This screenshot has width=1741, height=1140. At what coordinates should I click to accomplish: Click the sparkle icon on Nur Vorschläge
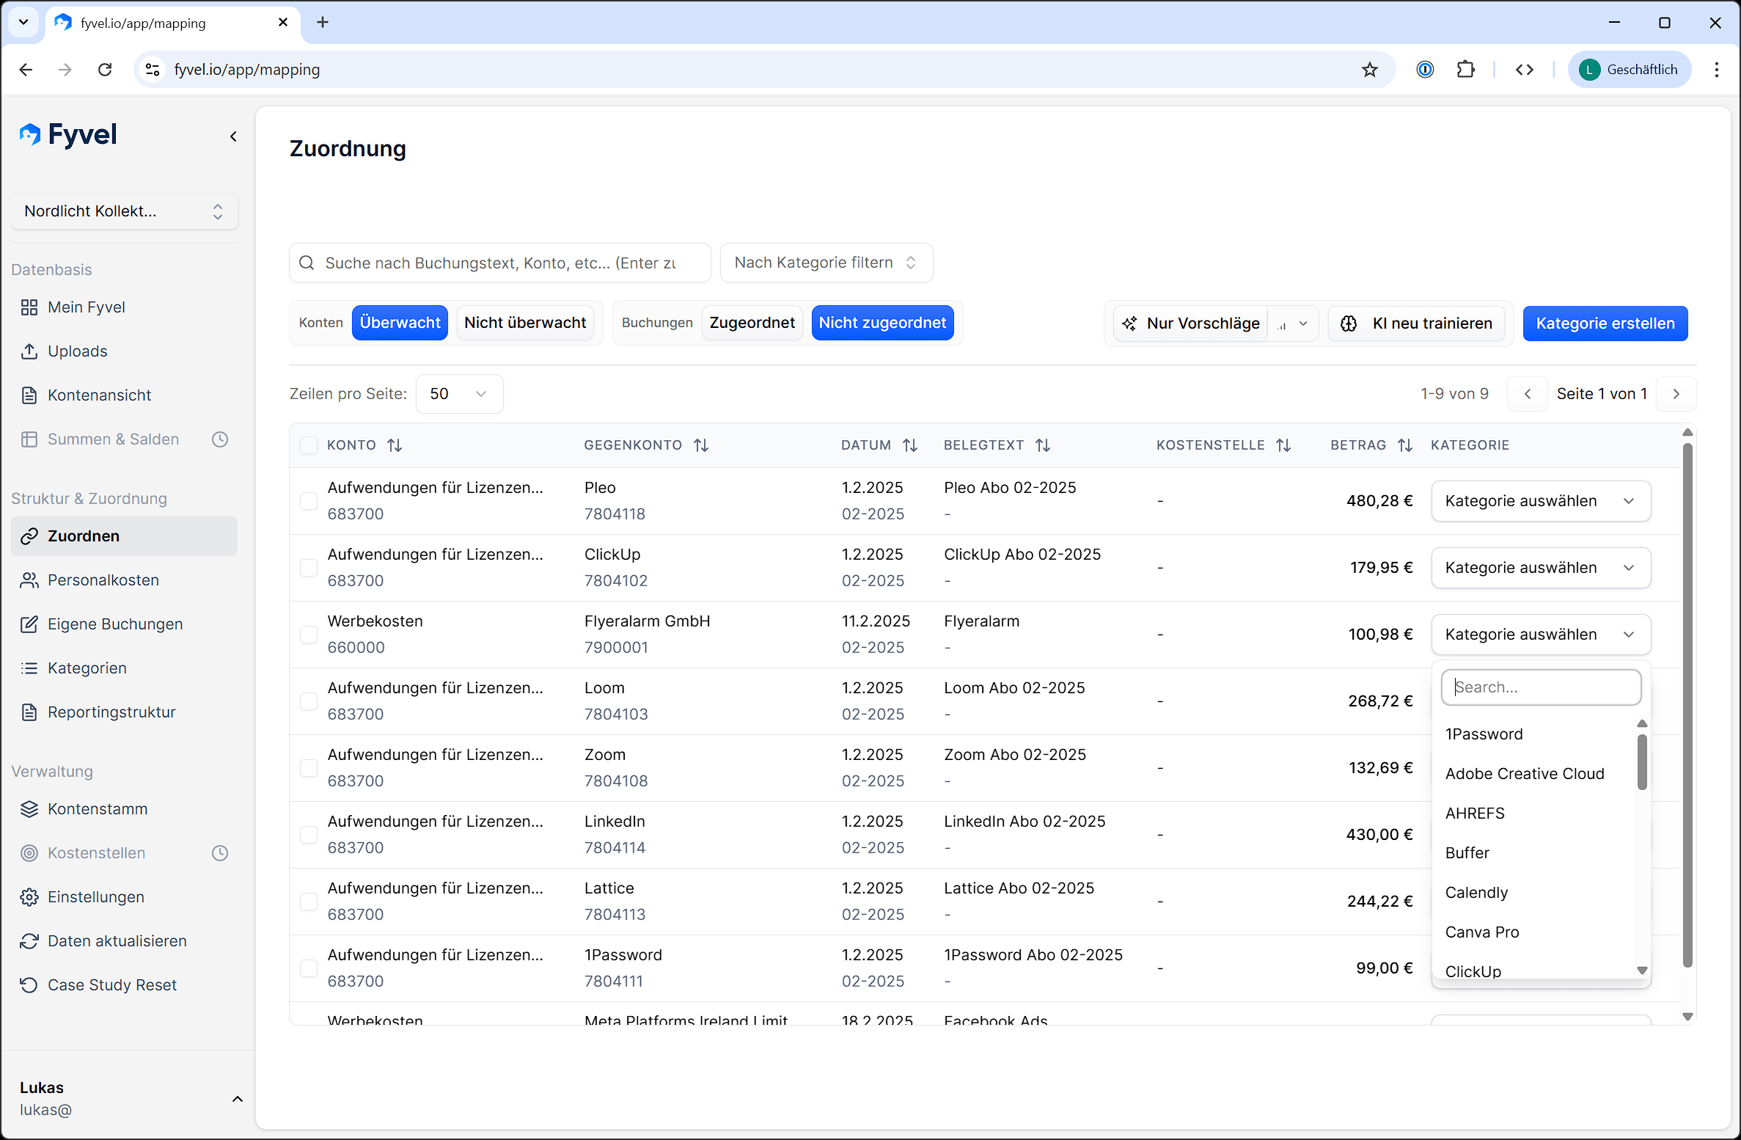click(1129, 324)
